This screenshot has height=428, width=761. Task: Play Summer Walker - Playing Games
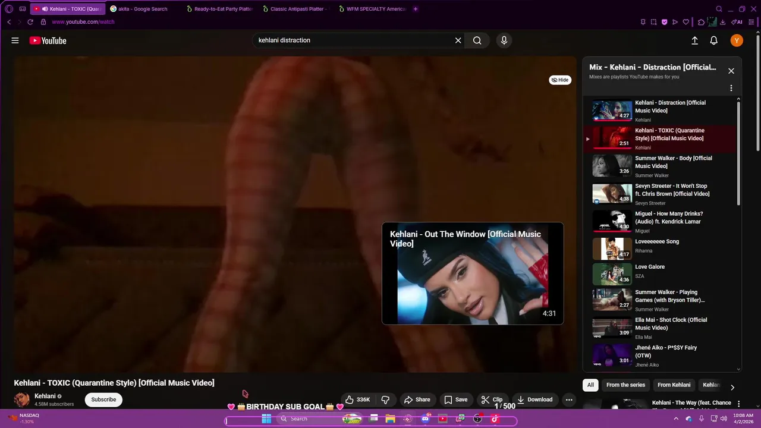click(660, 300)
